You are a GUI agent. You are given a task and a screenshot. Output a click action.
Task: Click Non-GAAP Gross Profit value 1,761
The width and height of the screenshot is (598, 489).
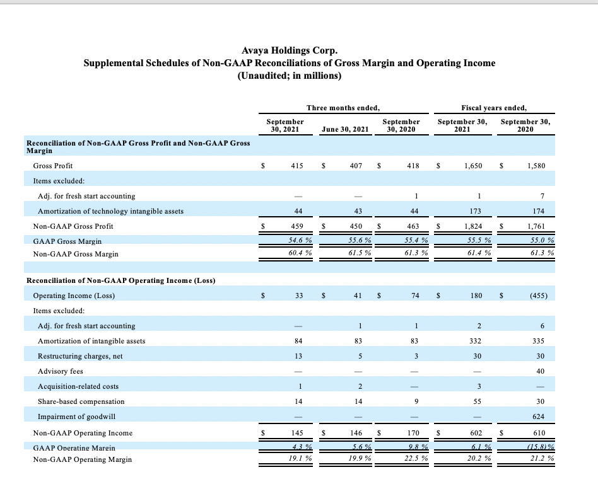(536, 226)
